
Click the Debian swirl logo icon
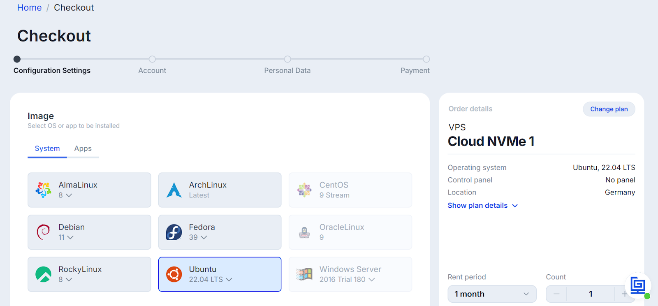[43, 232]
